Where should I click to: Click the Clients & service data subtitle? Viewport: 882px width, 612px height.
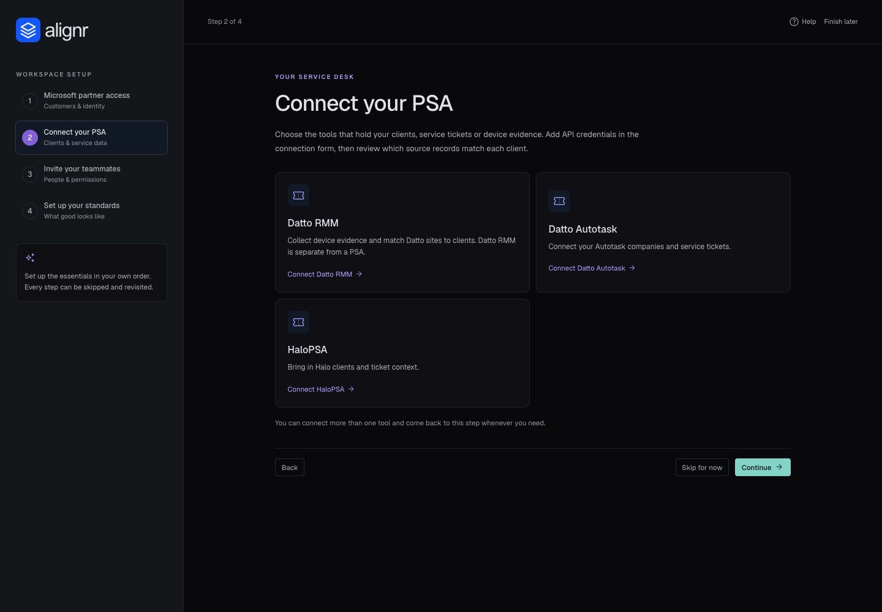pos(75,143)
